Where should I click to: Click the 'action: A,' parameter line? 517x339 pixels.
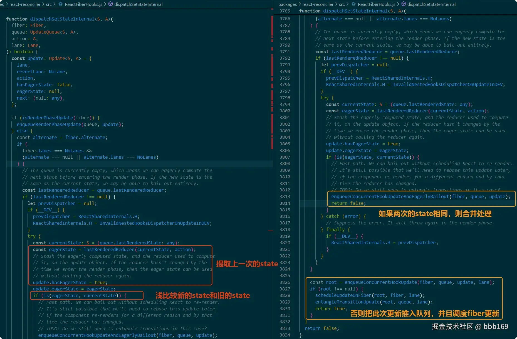pyautogui.click(x=25, y=39)
